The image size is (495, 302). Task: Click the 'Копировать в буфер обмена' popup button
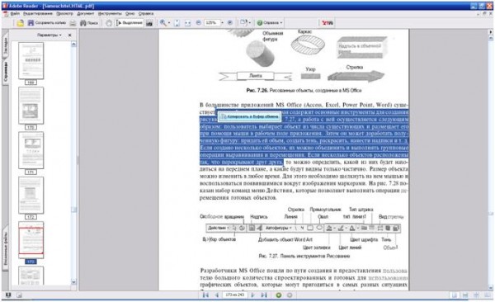coord(249,116)
